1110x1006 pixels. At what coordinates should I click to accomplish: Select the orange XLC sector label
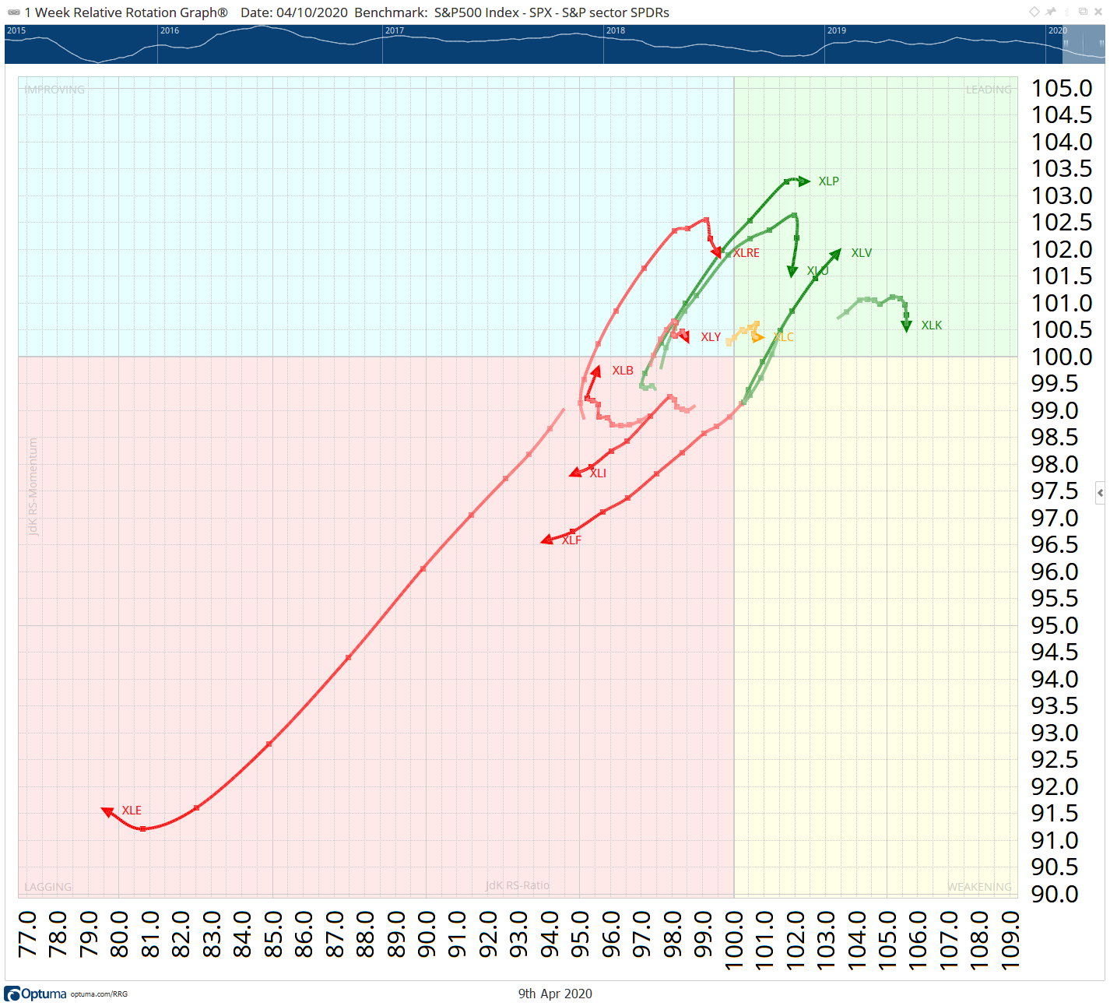tap(784, 336)
